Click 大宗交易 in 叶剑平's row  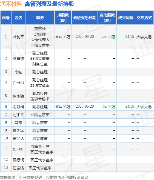tap(144, 37)
